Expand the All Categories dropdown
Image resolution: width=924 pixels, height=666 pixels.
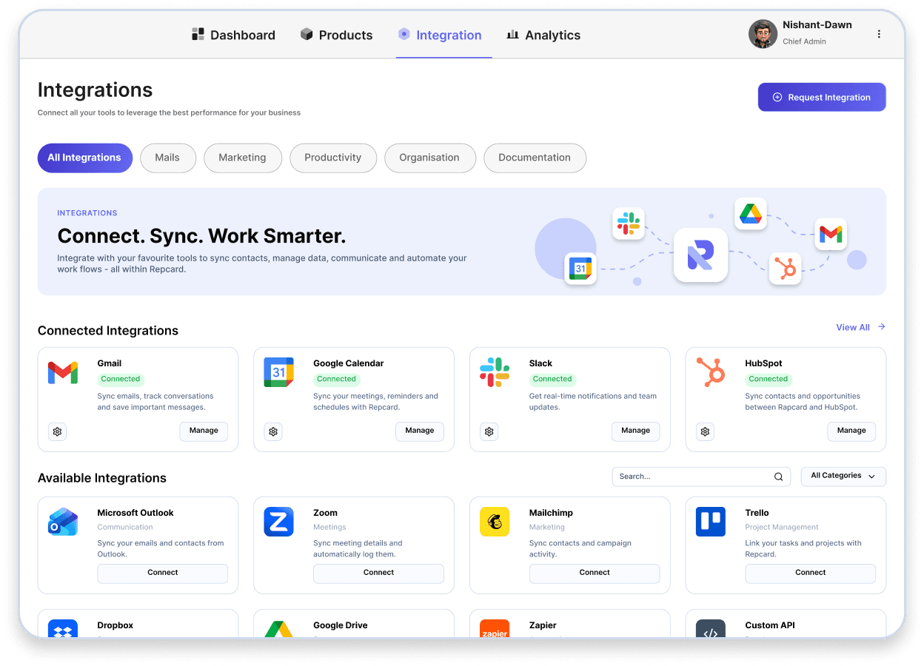click(843, 477)
